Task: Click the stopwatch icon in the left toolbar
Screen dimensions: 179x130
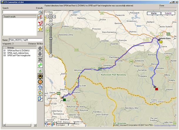Action: tap(40, 93)
